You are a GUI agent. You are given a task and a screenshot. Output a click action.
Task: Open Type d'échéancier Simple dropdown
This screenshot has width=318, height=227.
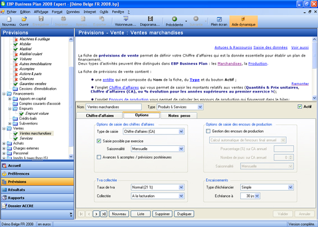(291, 187)
